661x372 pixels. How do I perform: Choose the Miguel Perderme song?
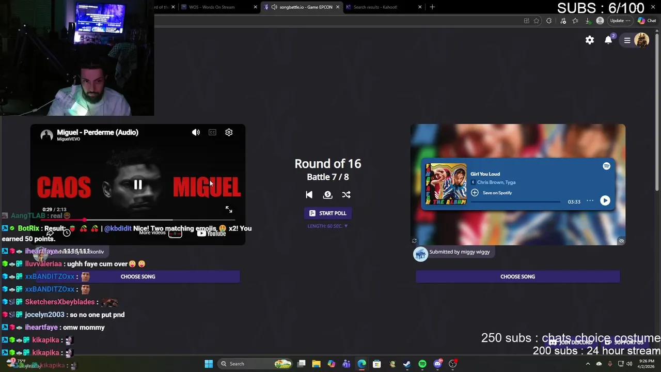pos(138,276)
